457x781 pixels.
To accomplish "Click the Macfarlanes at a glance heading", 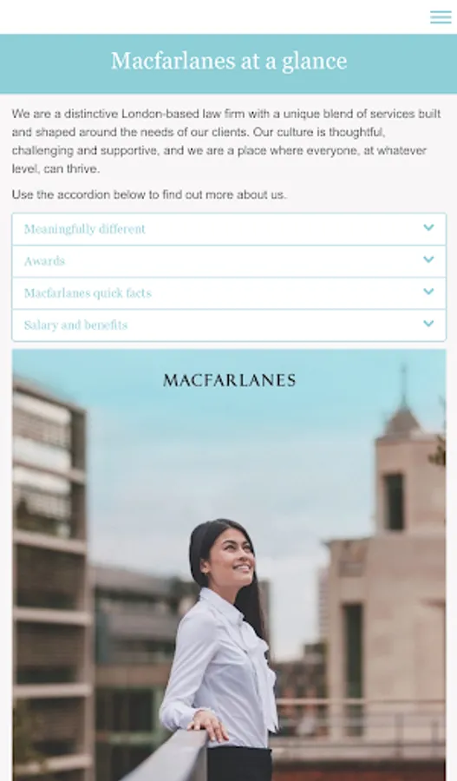I will pos(229,62).
